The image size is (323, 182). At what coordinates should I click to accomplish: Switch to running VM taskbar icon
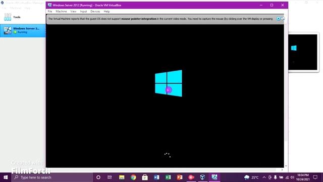[x=214, y=177]
